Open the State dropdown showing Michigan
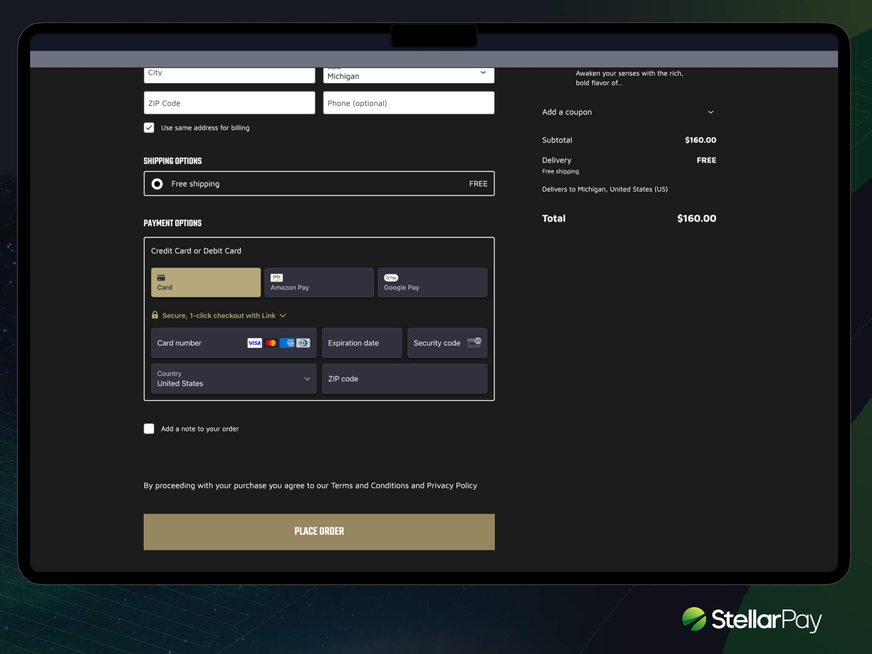 click(409, 75)
